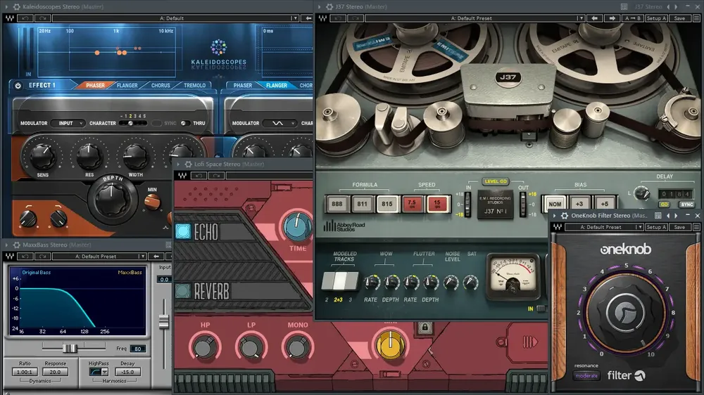This screenshot has width=704, height=395.
Task: Select J37 tape formula 888
Action: (x=337, y=204)
